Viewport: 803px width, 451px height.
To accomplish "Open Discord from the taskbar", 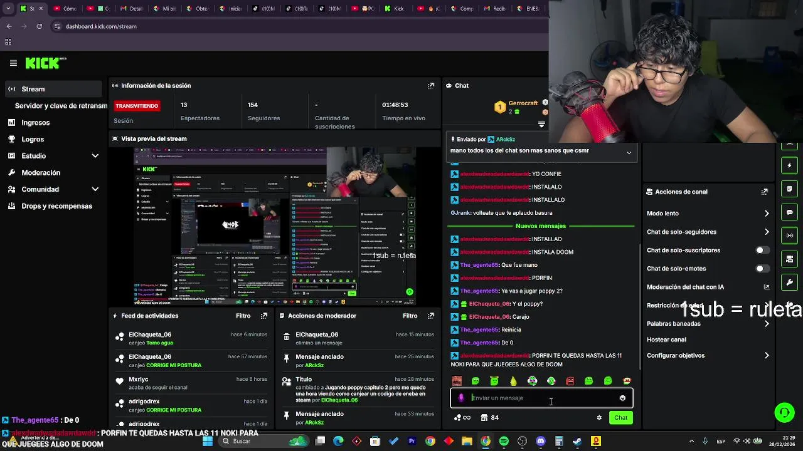I will (x=541, y=441).
